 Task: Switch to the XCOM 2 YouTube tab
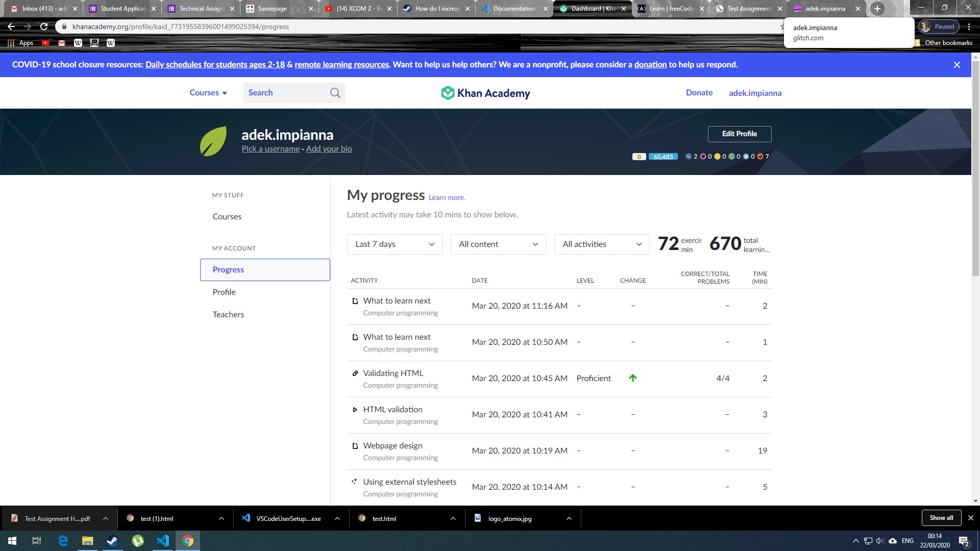pos(358,9)
